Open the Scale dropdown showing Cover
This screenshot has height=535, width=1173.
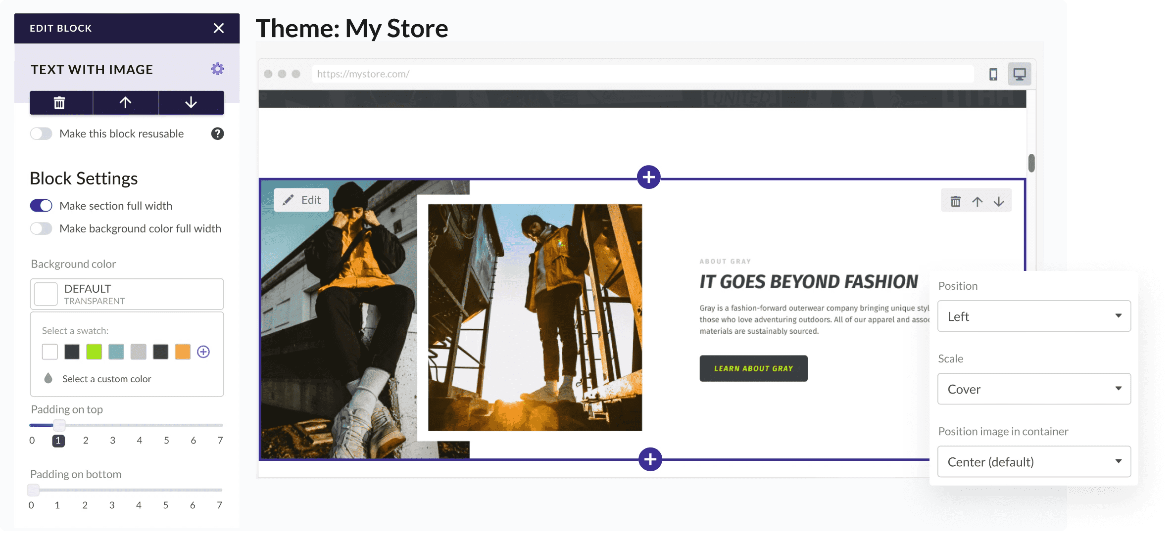tap(1033, 389)
